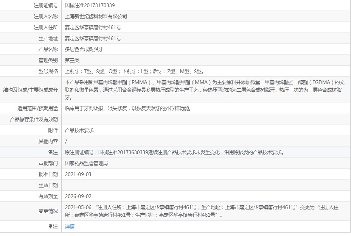Click expiry date 2026-09-02
Image resolution: width=351 pixels, height=236 pixels.
(x=78, y=196)
